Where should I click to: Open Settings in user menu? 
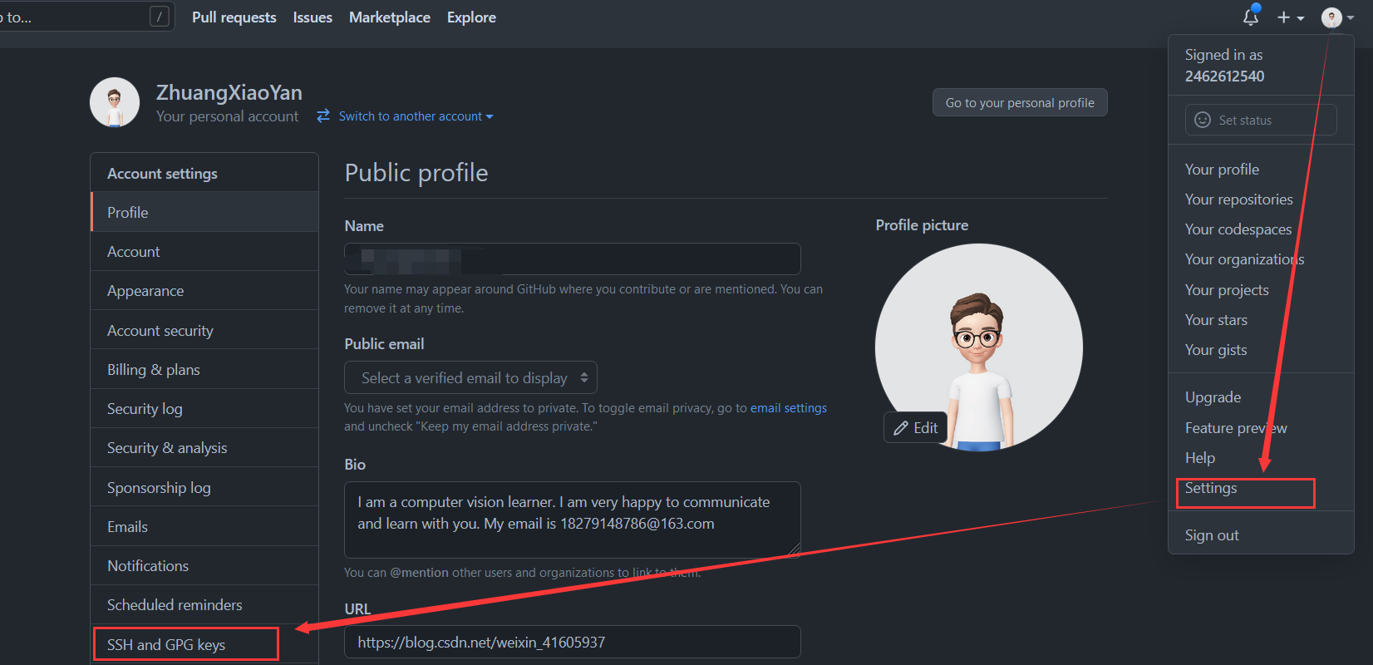1211,488
